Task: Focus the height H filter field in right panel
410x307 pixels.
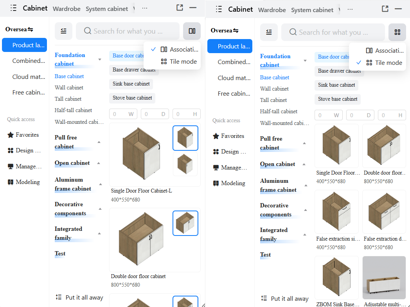Action: point(392,115)
